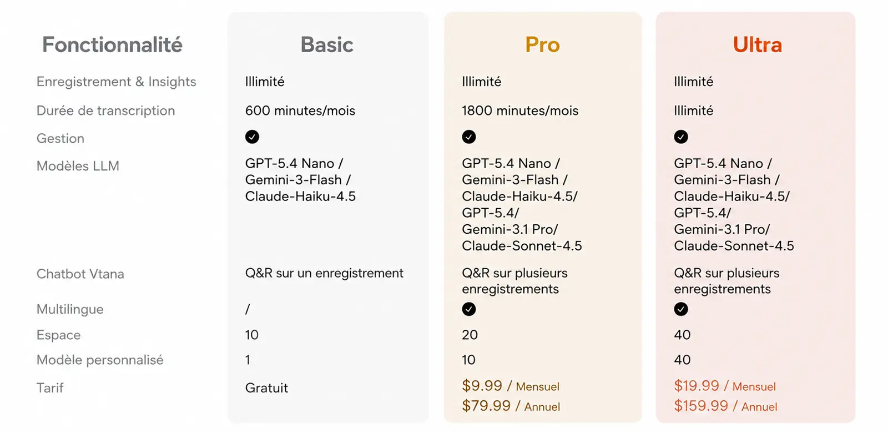The width and height of the screenshot is (888, 433).
Task: Click the Multilingue checkmark in the Ultra column
Action: click(x=681, y=309)
